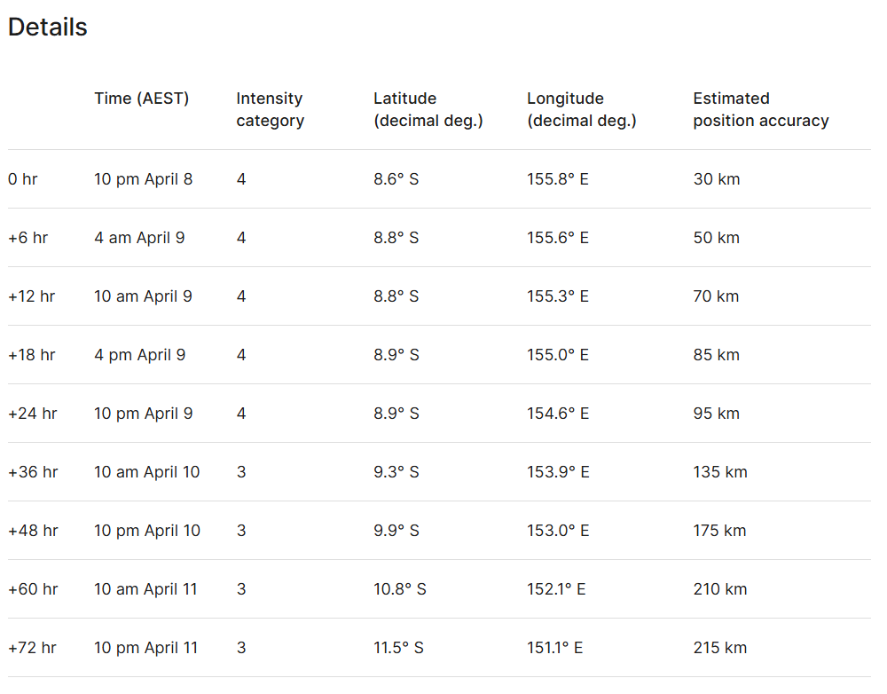887x694 pixels.
Task: Click the Latitude (decimal deg.) header
Action: [x=428, y=109]
